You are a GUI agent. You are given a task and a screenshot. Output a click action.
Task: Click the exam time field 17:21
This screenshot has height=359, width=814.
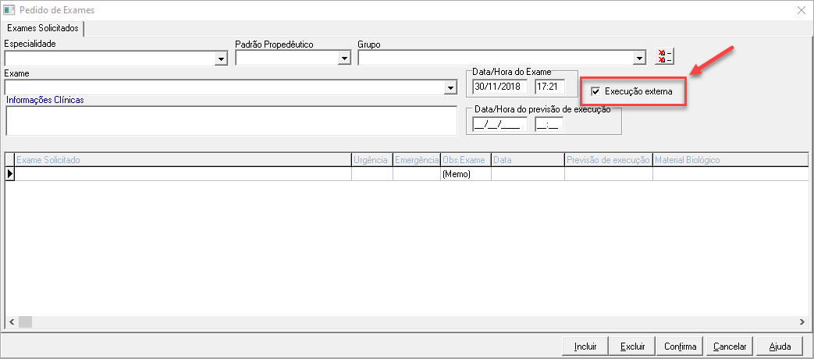(x=549, y=87)
